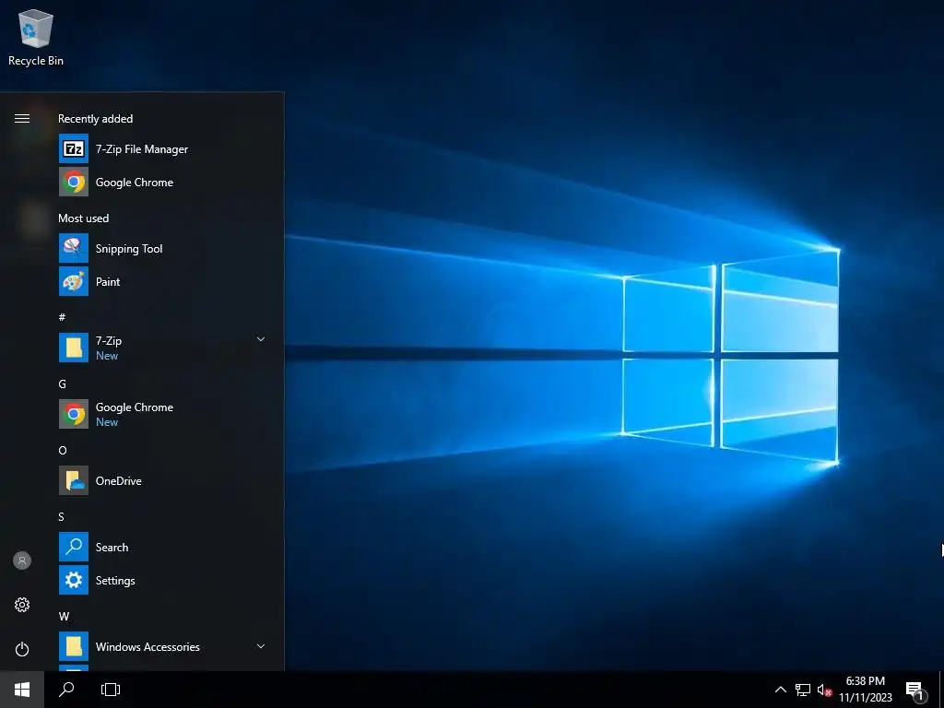Image resolution: width=944 pixels, height=708 pixels.
Task: Click the Windows Start button
Action: (x=22, y=690)
